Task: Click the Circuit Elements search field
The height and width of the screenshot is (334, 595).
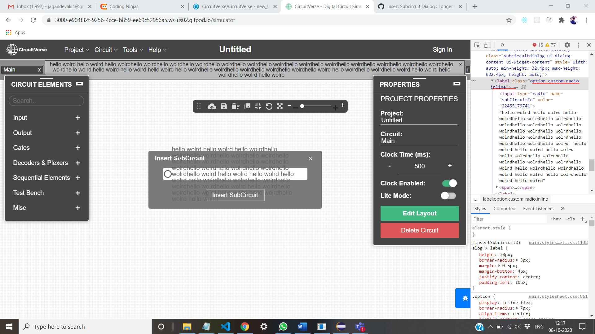Action: 46,101
